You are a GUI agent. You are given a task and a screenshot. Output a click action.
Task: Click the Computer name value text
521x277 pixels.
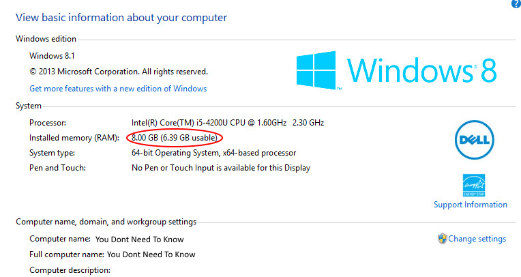click(x=140, y=239)
